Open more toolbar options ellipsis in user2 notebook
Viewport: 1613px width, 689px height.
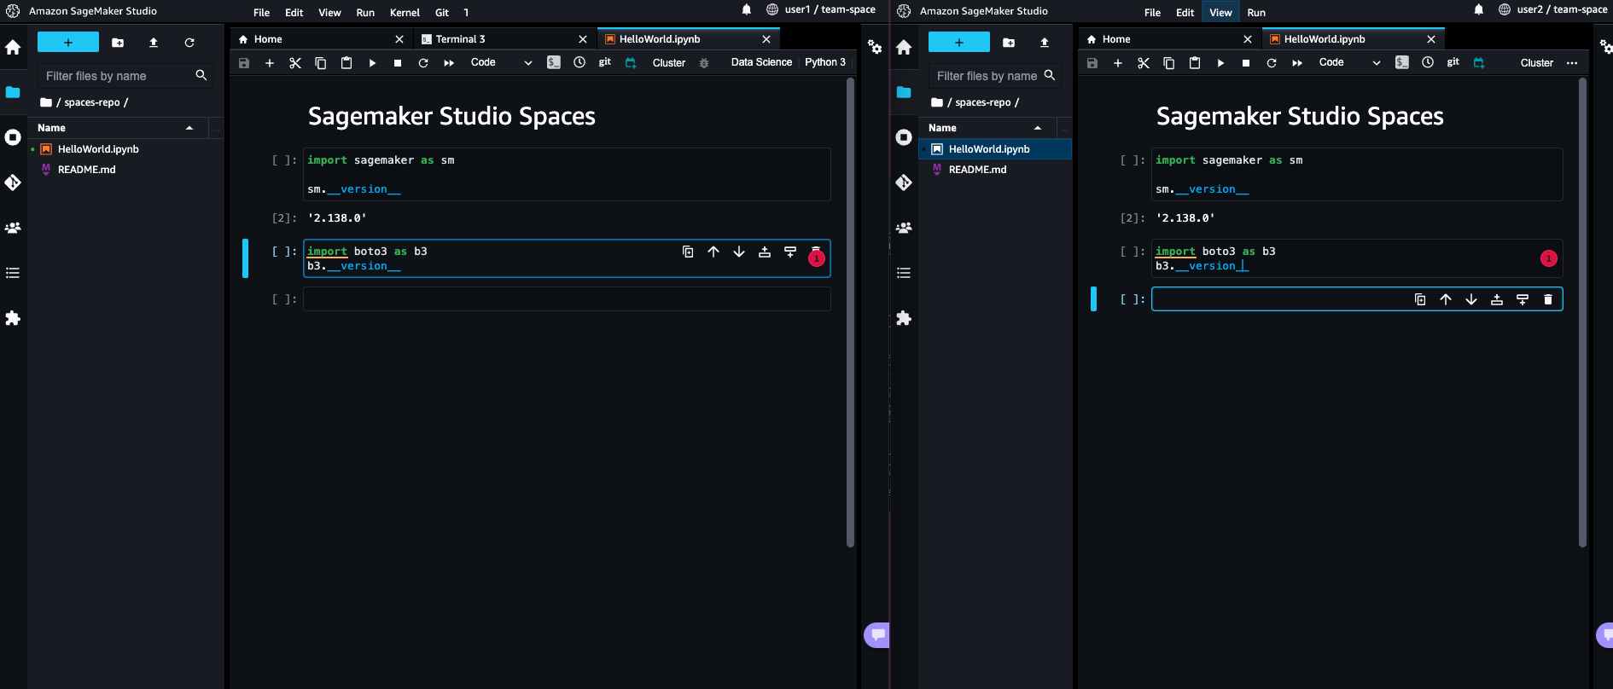click(1572, 63)
